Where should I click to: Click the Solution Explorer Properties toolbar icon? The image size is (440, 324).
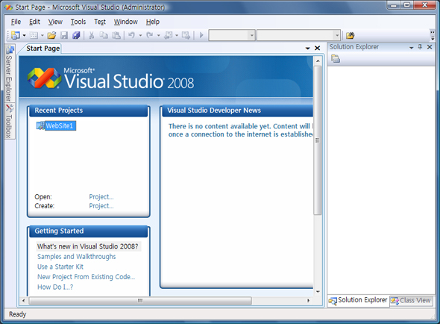pyautogui.click(x=336, y=59)
